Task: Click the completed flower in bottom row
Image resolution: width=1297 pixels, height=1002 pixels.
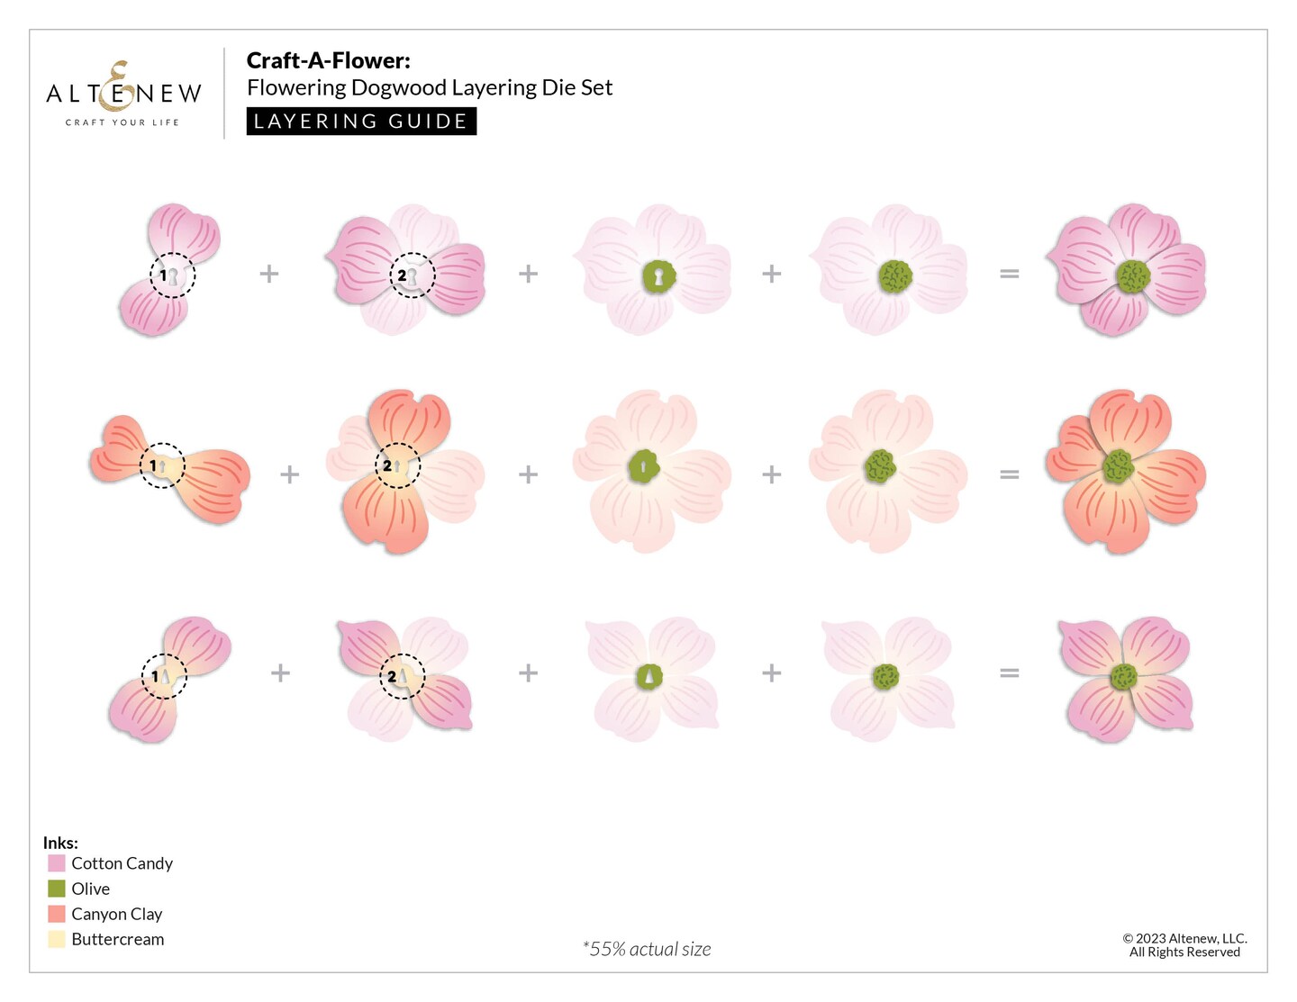Action: (x=1125, y=679)
